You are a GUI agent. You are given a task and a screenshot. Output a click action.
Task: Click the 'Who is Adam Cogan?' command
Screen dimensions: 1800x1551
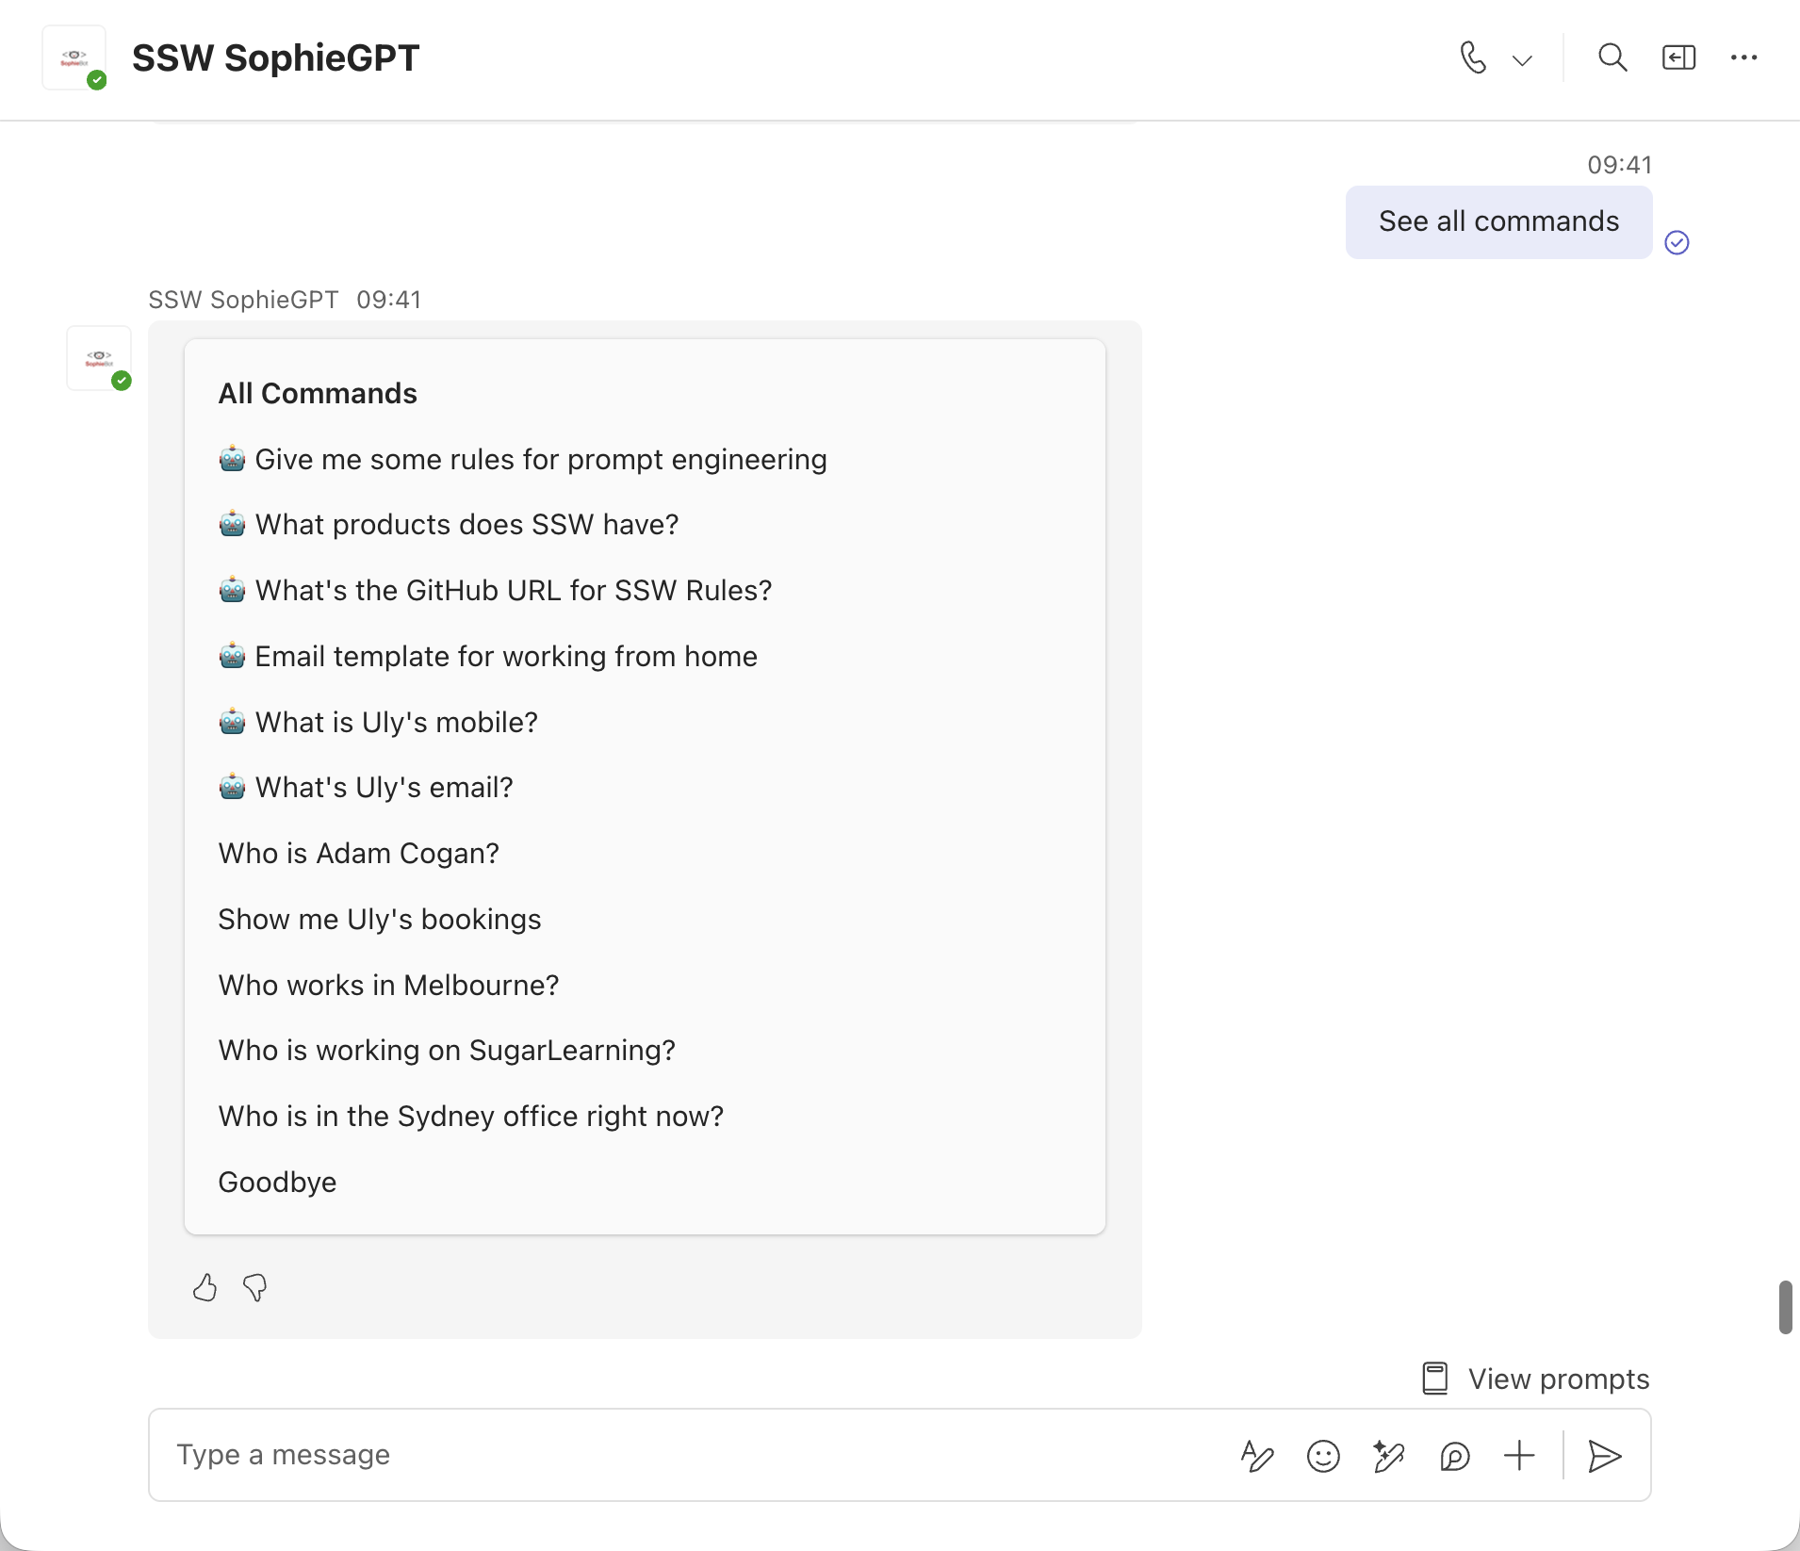358,853
